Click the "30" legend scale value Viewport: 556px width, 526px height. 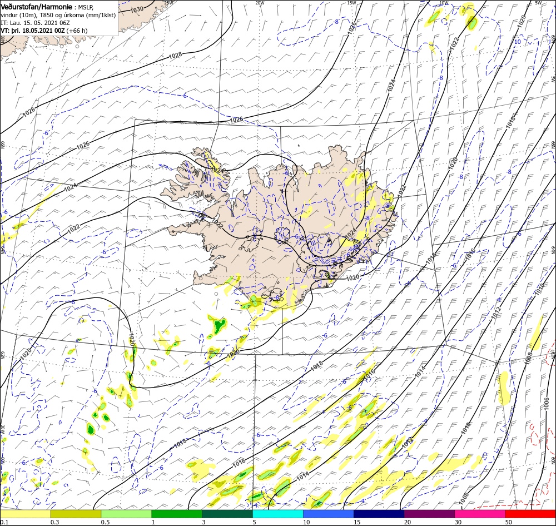458,522
